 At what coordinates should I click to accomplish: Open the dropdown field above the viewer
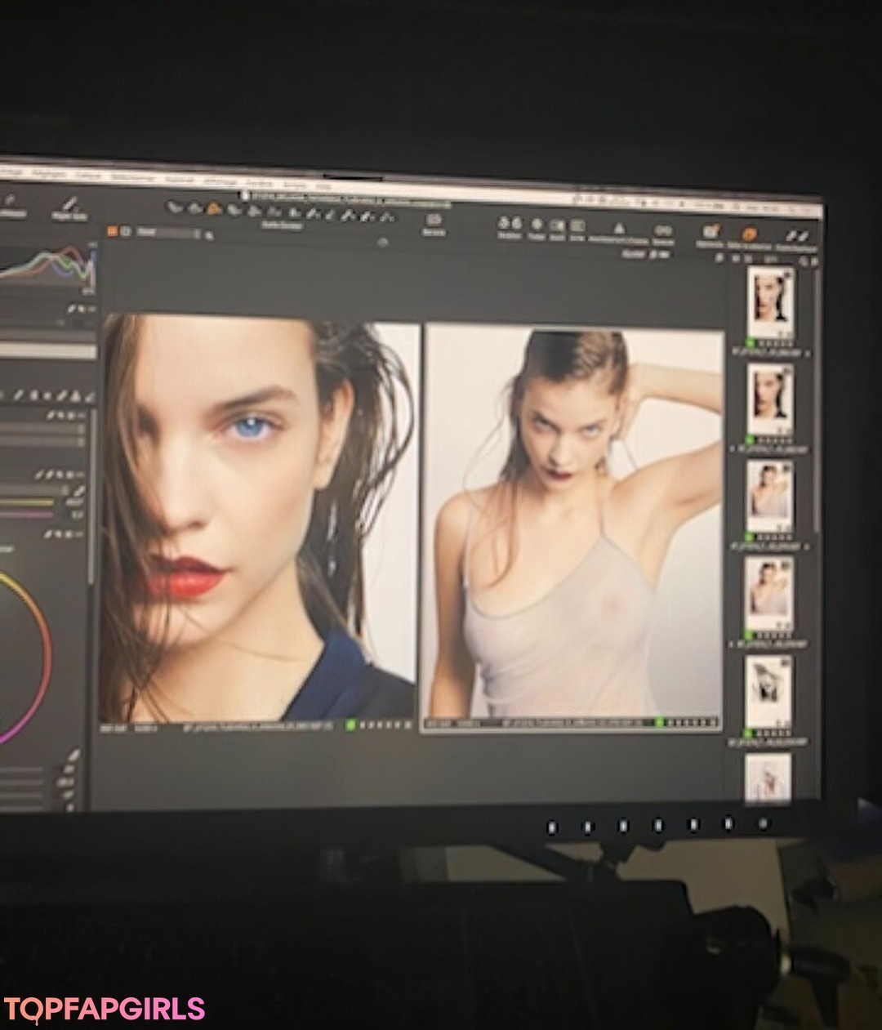coord(167,233)
